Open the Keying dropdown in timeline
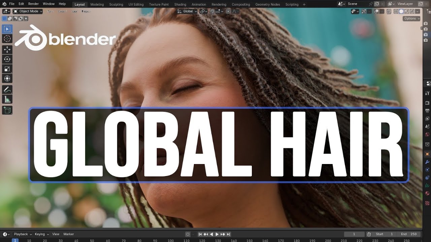This screenshot has height=242, width=431. coord(42,234)
